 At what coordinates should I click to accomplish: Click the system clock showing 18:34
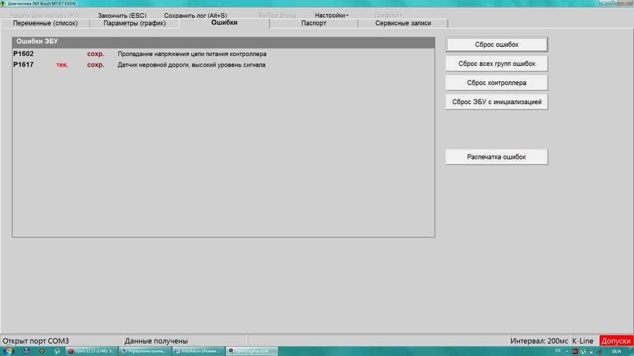616,351
